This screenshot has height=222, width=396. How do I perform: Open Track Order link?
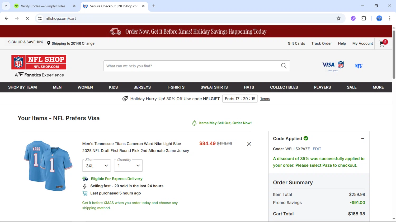pos(322,43)
